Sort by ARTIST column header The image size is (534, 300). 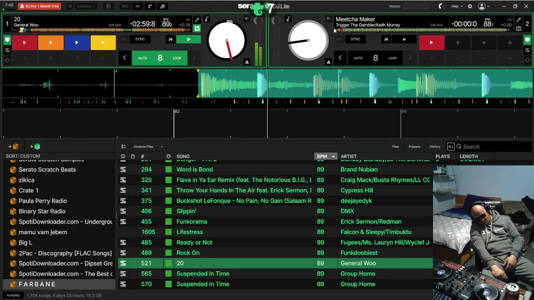pyautogui.click(x=348, y=157)
